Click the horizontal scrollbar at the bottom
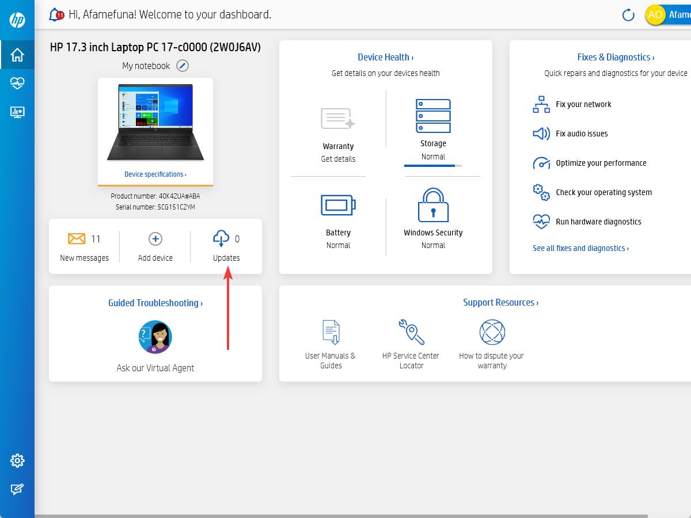The image size is (691, 518). point(341,516)
